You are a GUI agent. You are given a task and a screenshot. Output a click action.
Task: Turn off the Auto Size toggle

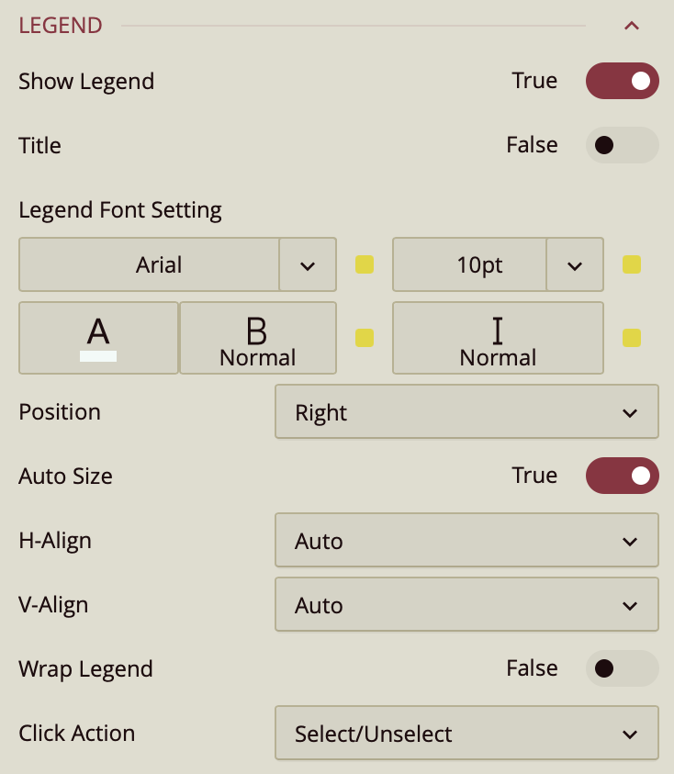pyautogui.click(x=622, y=476)
